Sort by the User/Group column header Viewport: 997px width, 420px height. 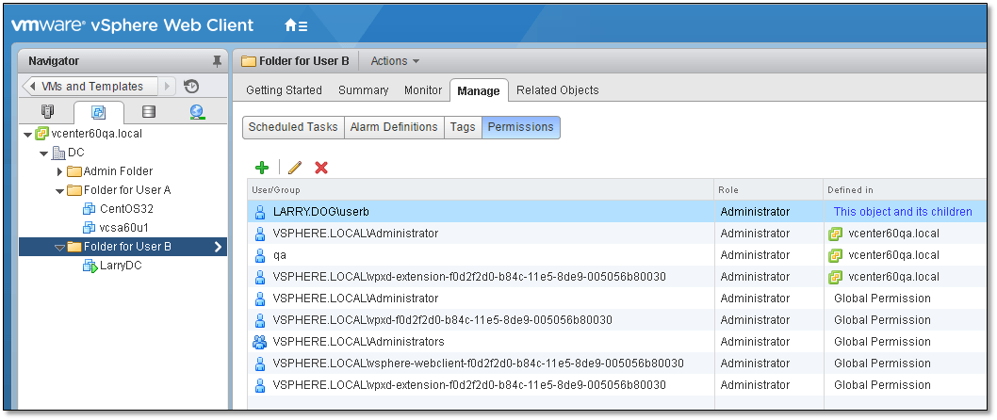tap(481, 190)
